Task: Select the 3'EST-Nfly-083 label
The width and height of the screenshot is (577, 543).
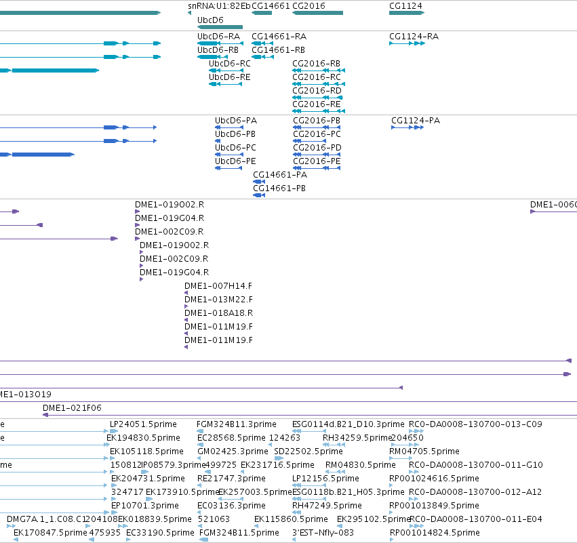Action: (323, 533)
